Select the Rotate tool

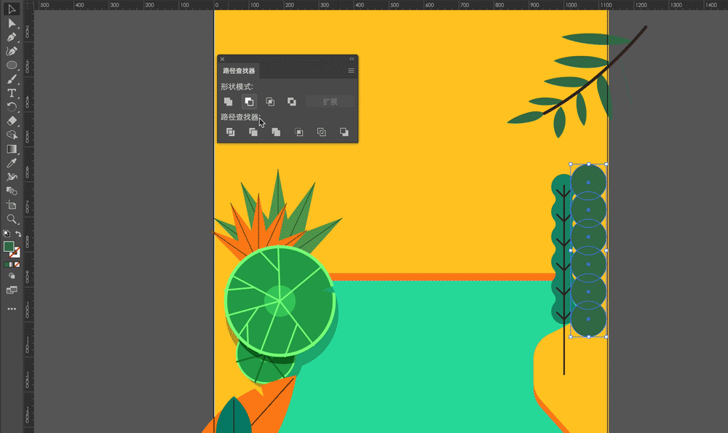(12, 107)
